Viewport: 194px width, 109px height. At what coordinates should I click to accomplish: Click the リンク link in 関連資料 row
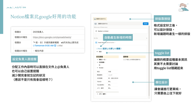[111, 74]
